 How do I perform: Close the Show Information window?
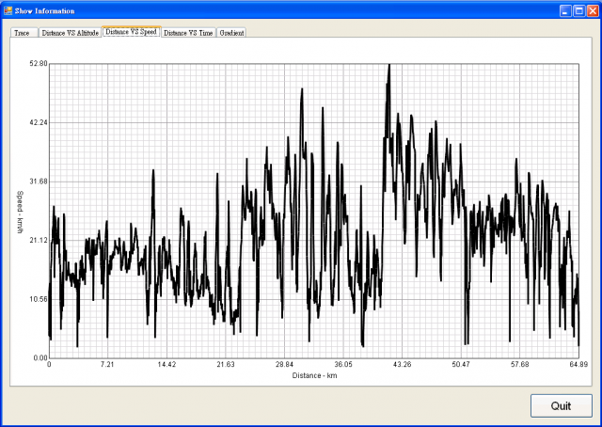coord(593,10)
